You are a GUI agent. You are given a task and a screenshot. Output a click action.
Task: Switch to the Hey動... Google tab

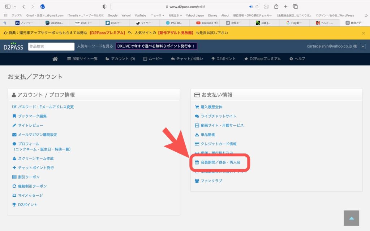click(x=294, y=23)
